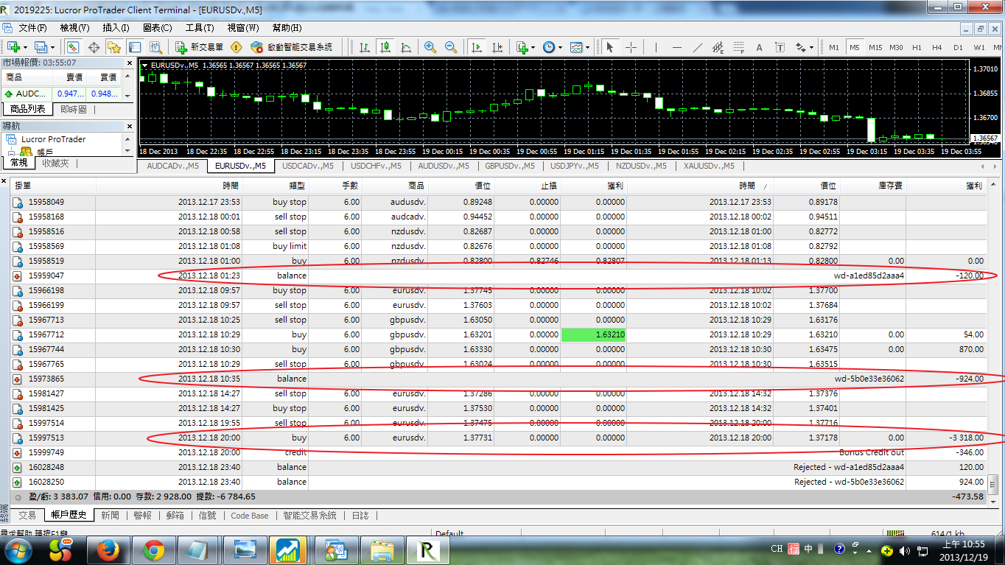Toggle the Navigator star-folder icon
The image size is (1005, 565).
tap(113, 47)
